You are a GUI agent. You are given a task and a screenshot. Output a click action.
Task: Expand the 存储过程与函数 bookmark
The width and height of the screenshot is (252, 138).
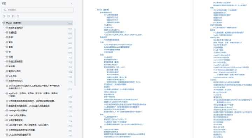click(5, 61)
